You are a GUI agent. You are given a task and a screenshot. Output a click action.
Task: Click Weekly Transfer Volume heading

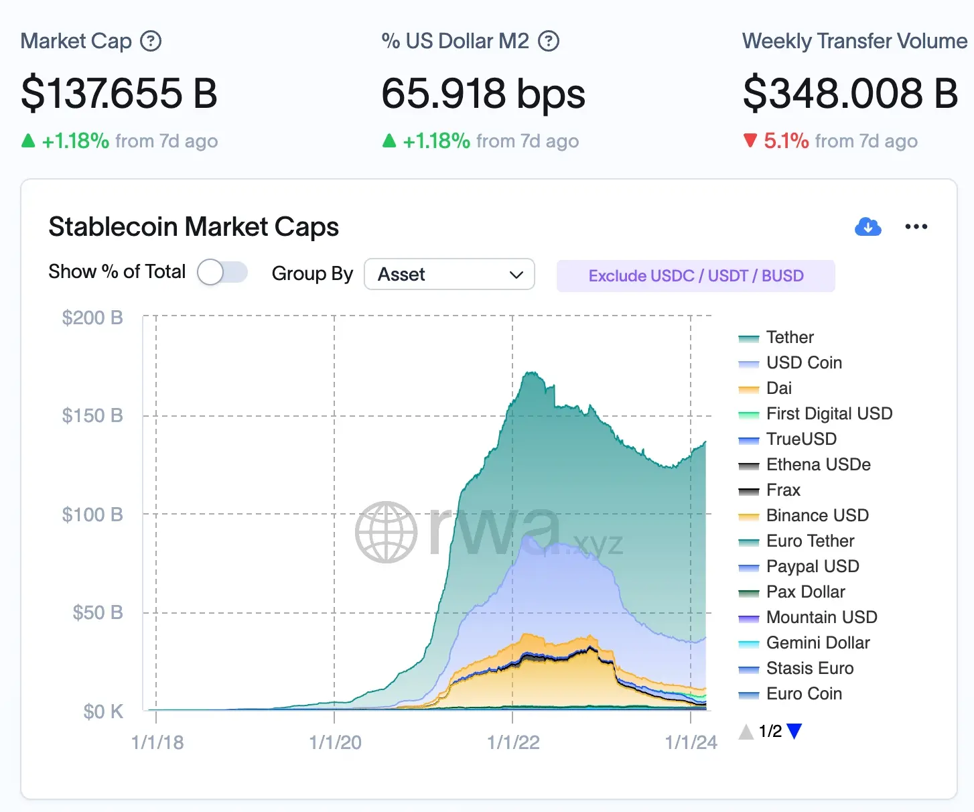pyautogui.click(x=855, y=42)
